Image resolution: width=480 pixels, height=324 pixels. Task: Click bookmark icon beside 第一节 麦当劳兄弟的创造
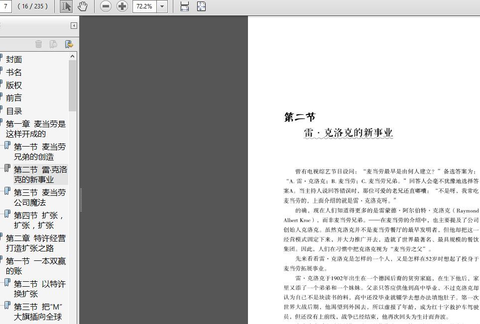(x=7, y=146)
